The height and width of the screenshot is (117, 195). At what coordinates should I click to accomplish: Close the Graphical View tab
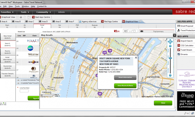click(x=140, y=21)
